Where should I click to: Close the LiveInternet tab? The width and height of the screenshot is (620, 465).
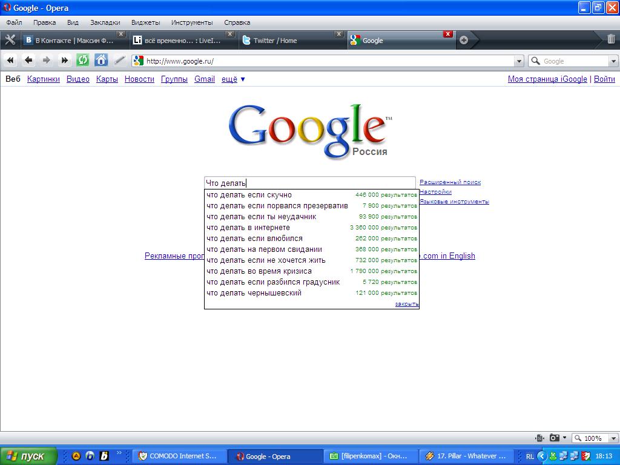point(230,34)
